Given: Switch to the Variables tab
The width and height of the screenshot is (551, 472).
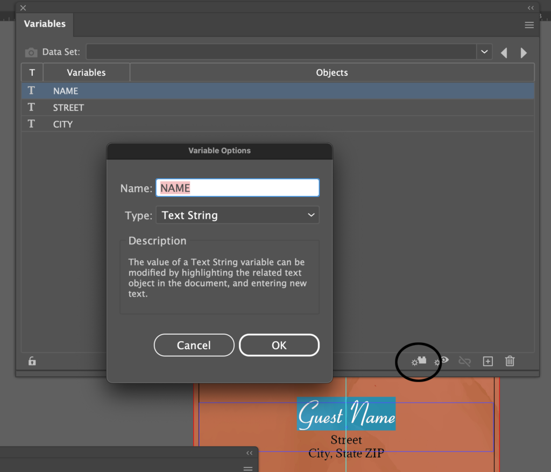Looking at the screenshot, I should (x=45, y=24).
